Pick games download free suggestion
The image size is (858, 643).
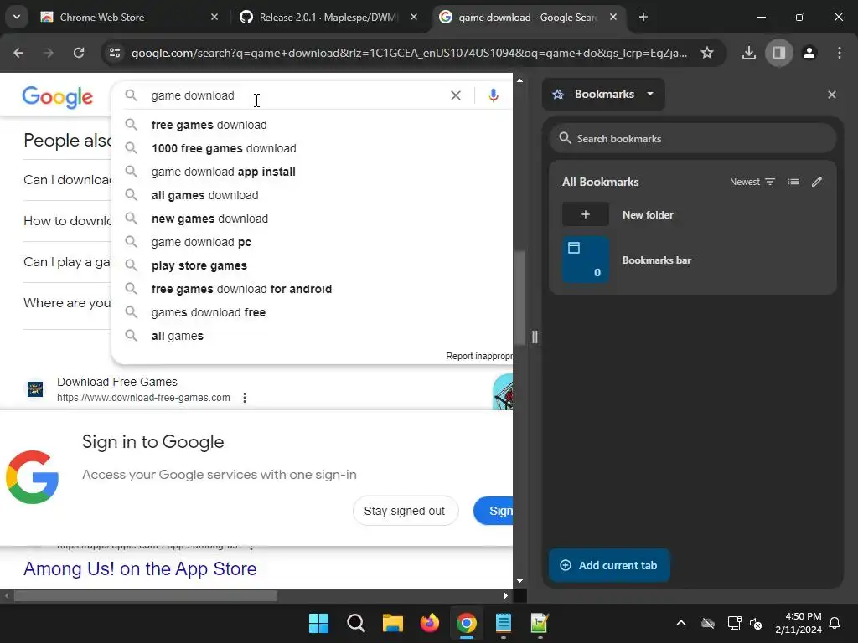(x=312, y=312)
